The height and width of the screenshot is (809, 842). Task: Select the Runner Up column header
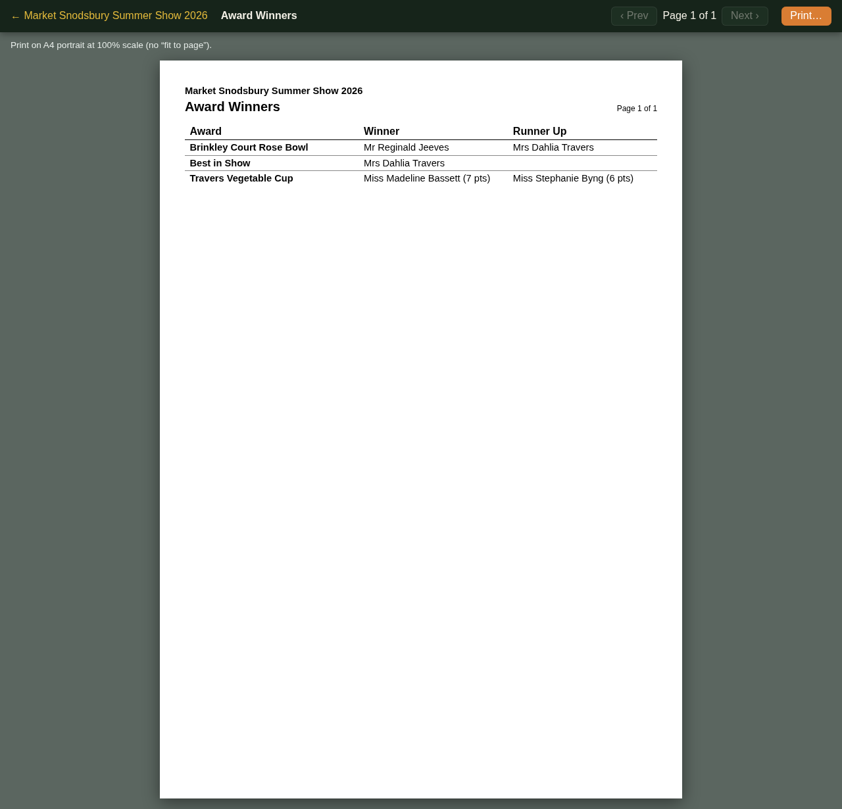(x=540, y=132)
